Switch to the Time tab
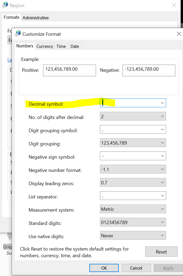This screenshot has width=183, height=276. click(x=61, y=46)
